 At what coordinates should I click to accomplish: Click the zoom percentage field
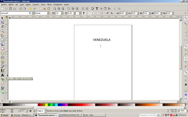click(x=182, y=111)
